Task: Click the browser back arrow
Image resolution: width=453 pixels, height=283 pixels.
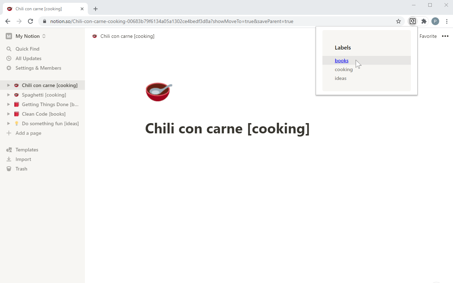Action: click(8, 21)
